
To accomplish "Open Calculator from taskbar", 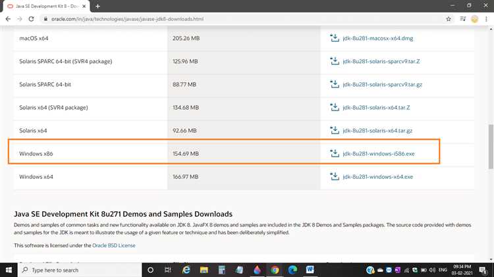I will point(221,270).
